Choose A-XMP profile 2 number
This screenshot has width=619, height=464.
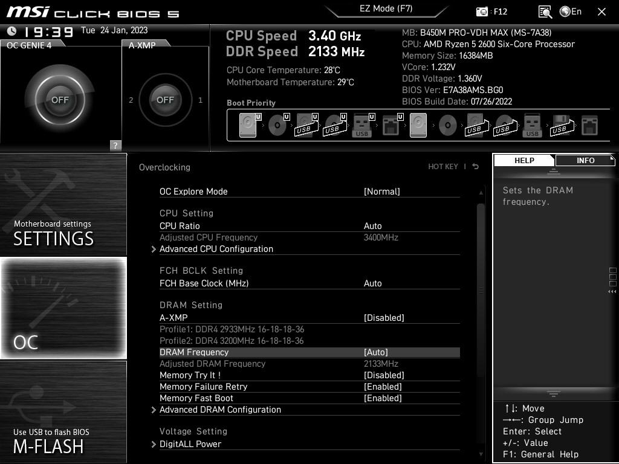pos(131,100)
